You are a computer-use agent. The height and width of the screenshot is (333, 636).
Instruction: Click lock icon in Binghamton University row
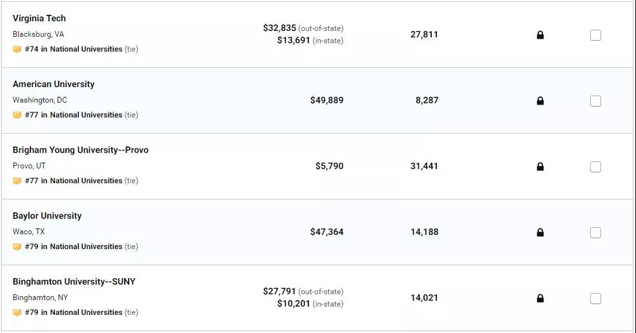point(540,298)
